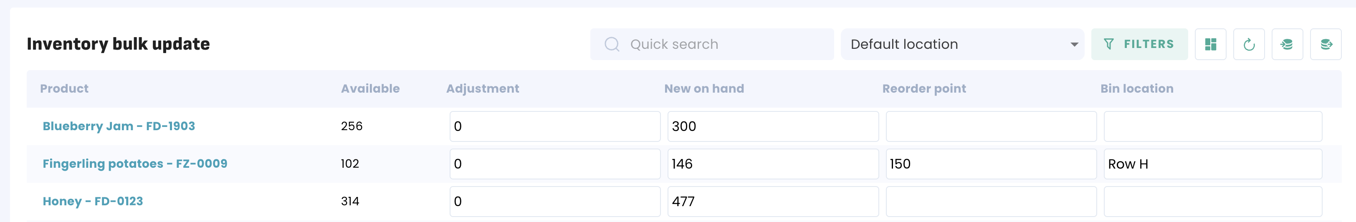
Task: Click the magnifier icon in Quick search
Action: click(612, 44)
